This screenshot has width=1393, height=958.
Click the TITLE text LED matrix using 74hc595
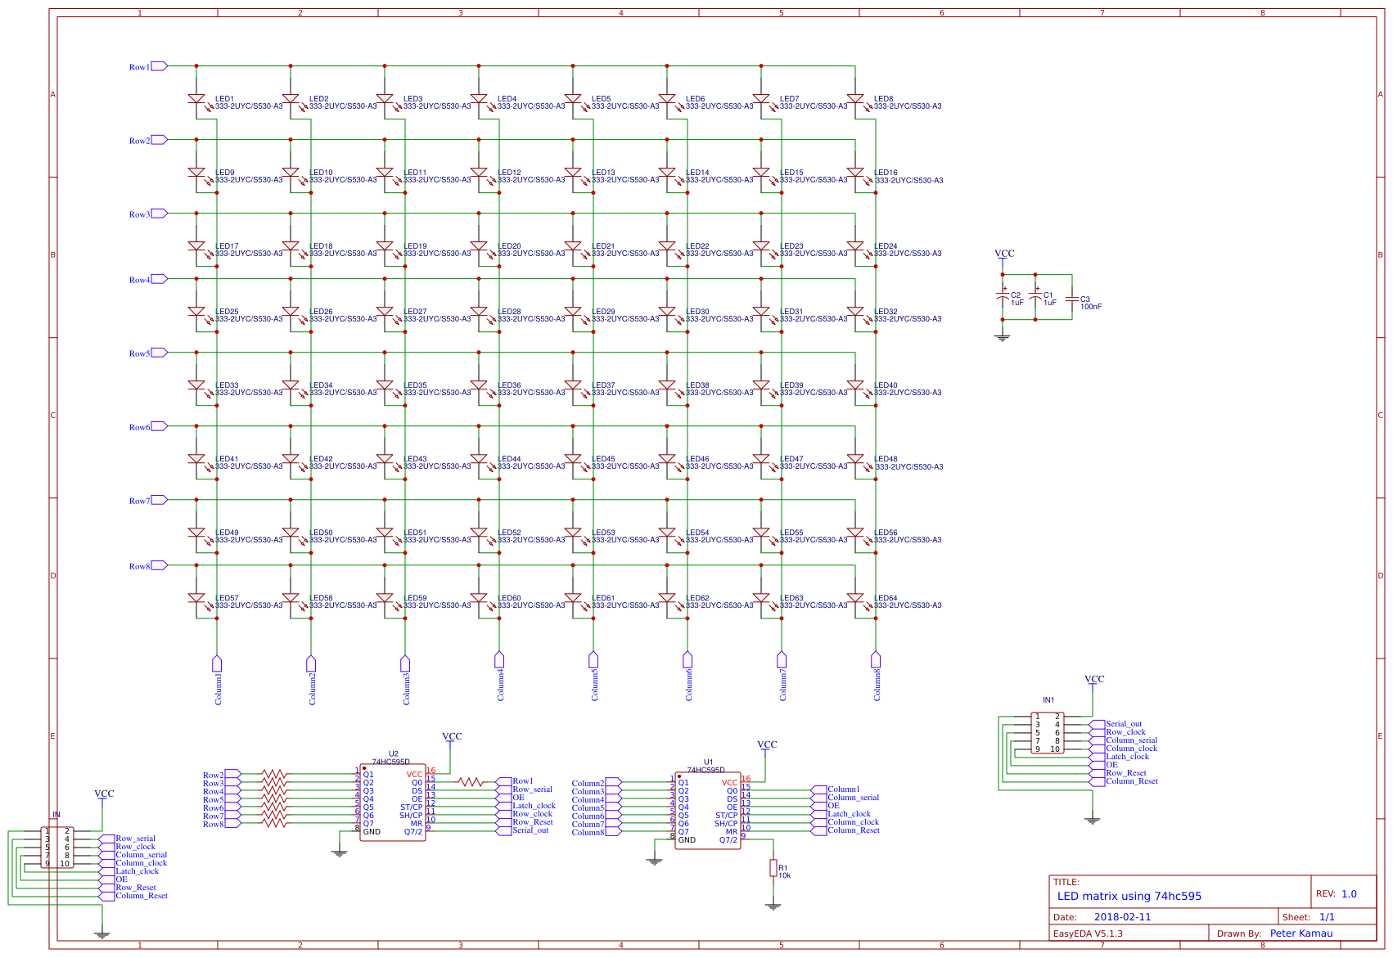point(1128,896)
